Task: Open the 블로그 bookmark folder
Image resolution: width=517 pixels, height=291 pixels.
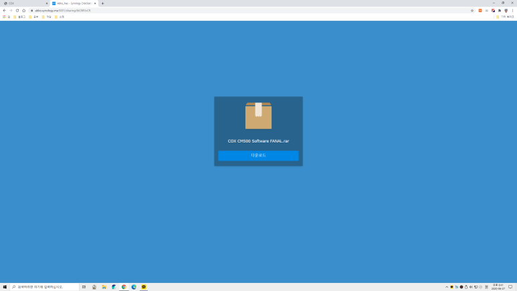Action: (19, 17)
